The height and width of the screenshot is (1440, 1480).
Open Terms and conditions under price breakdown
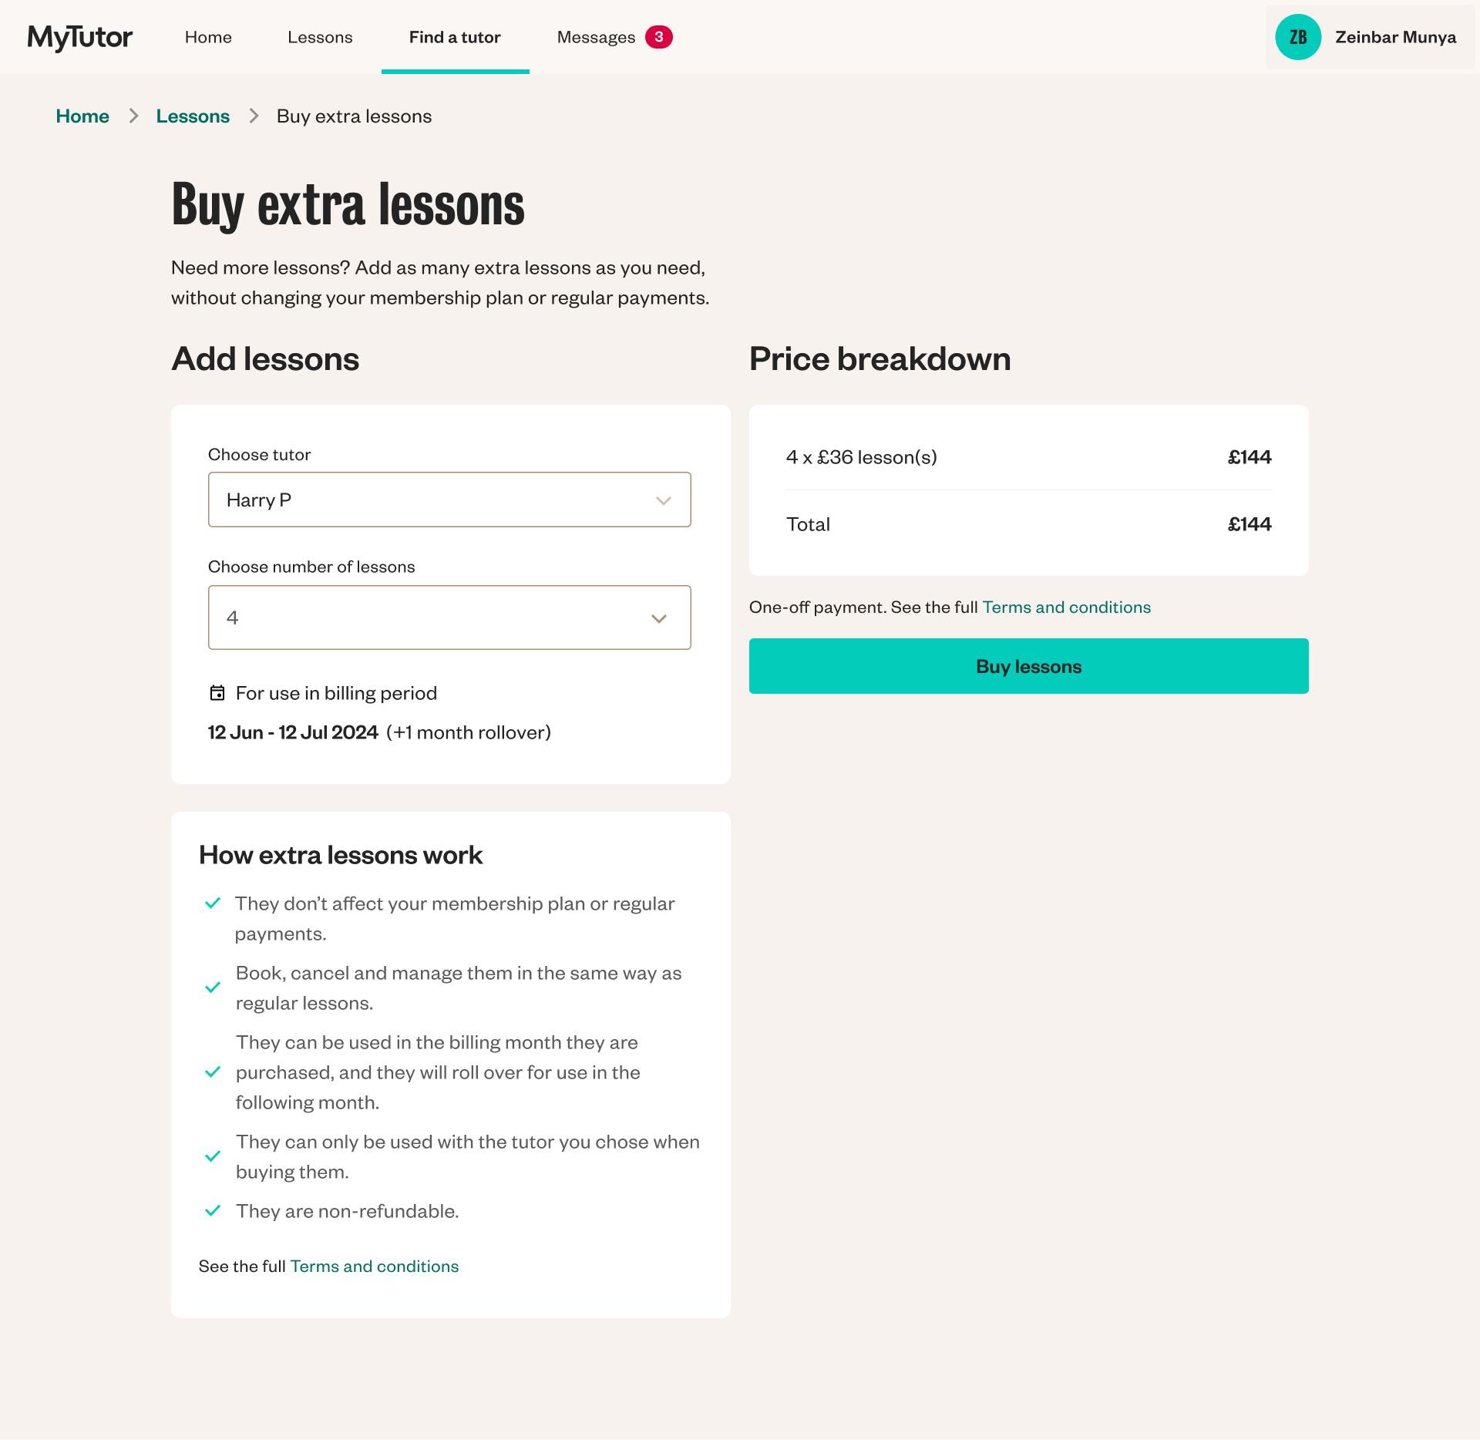(1066, 607)
